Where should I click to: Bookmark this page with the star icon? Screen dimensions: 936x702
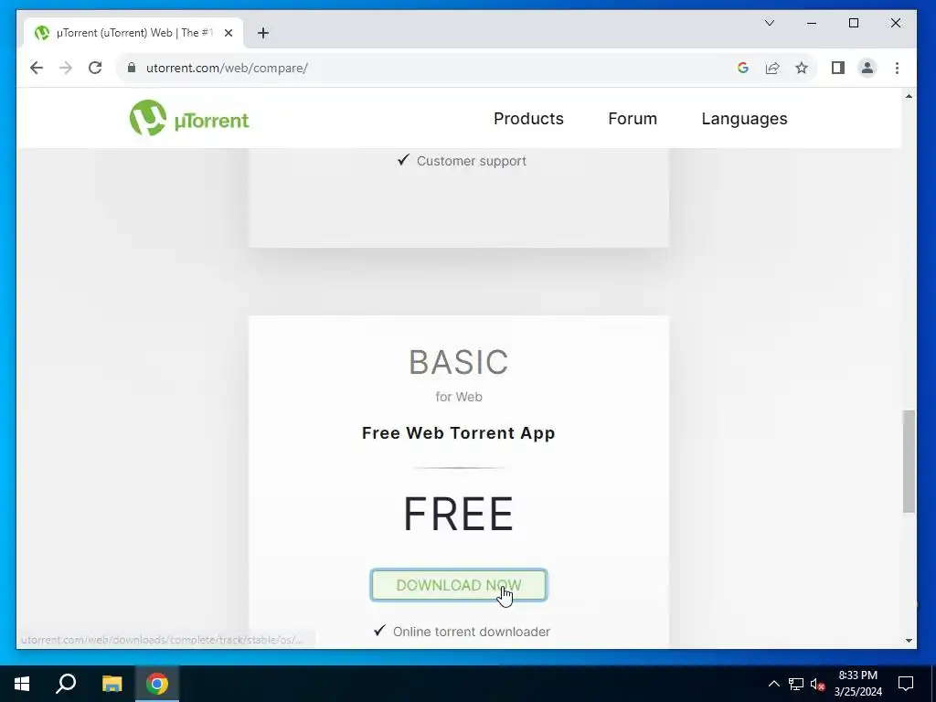(802, 68)
